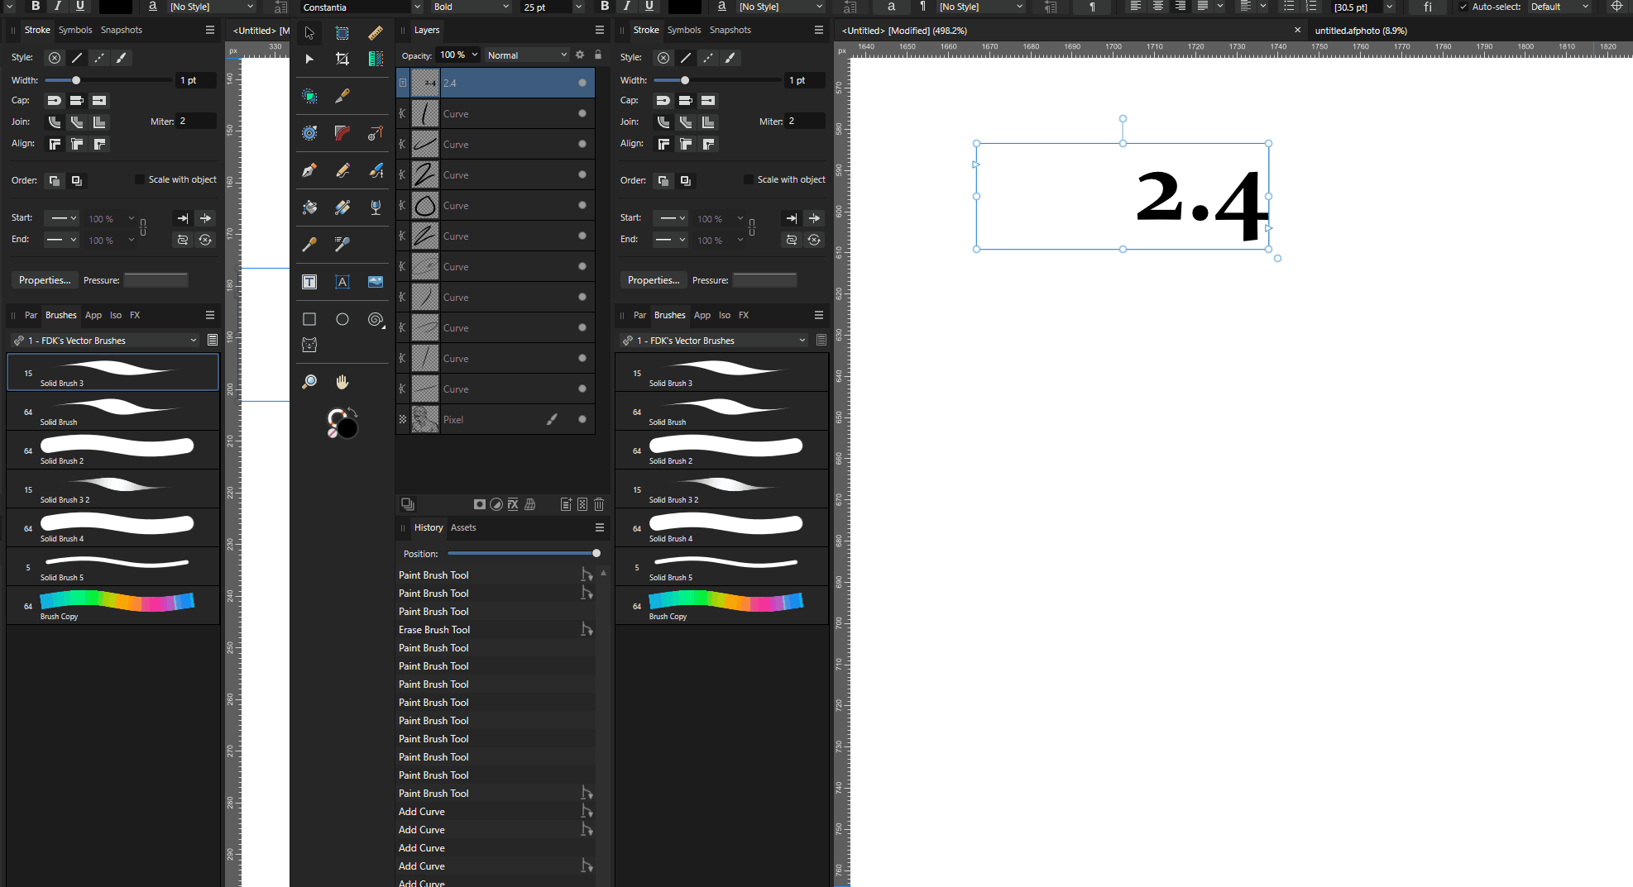This screenshot has width=1633, height=887.
Task: Toggle visibility of the Pixel layer
Action: click(x=582, y=419)
